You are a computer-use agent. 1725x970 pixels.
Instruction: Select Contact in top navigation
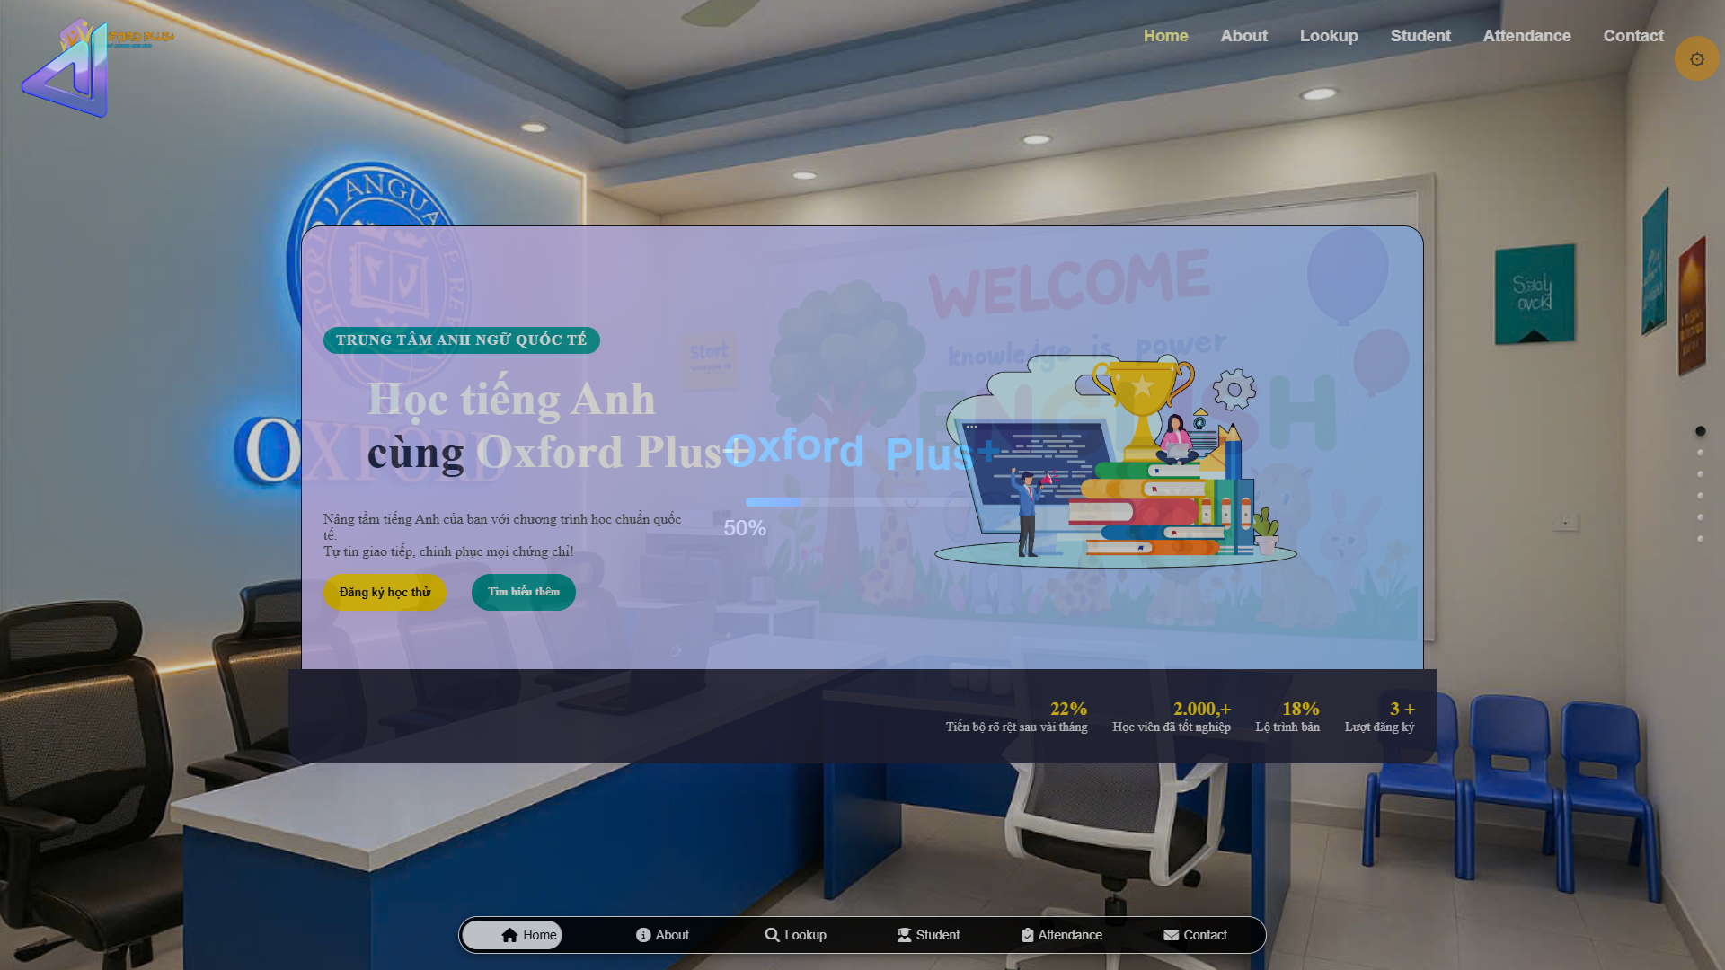tap(1632, 36)
